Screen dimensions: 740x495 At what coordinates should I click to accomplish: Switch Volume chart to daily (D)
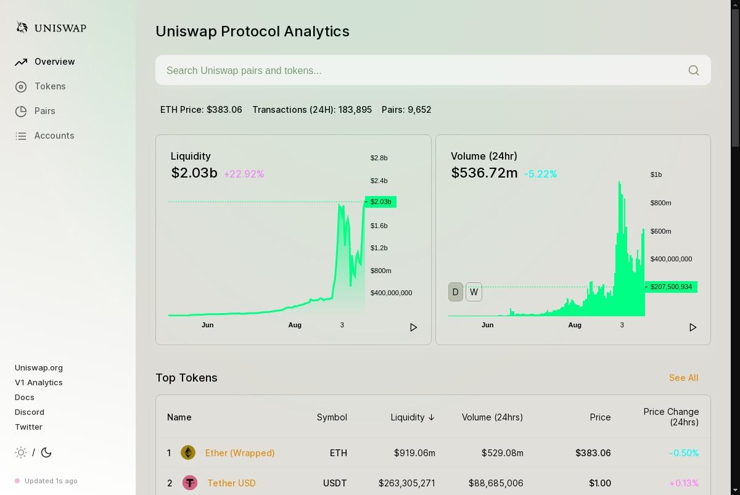[456, 292]
